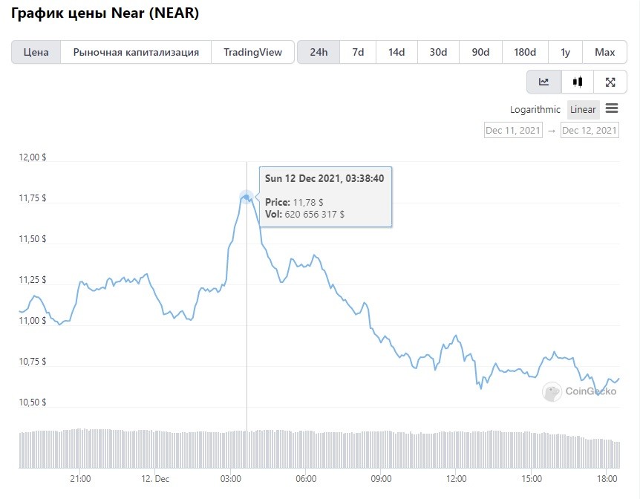Toggle Linear scale

(583, 109)
